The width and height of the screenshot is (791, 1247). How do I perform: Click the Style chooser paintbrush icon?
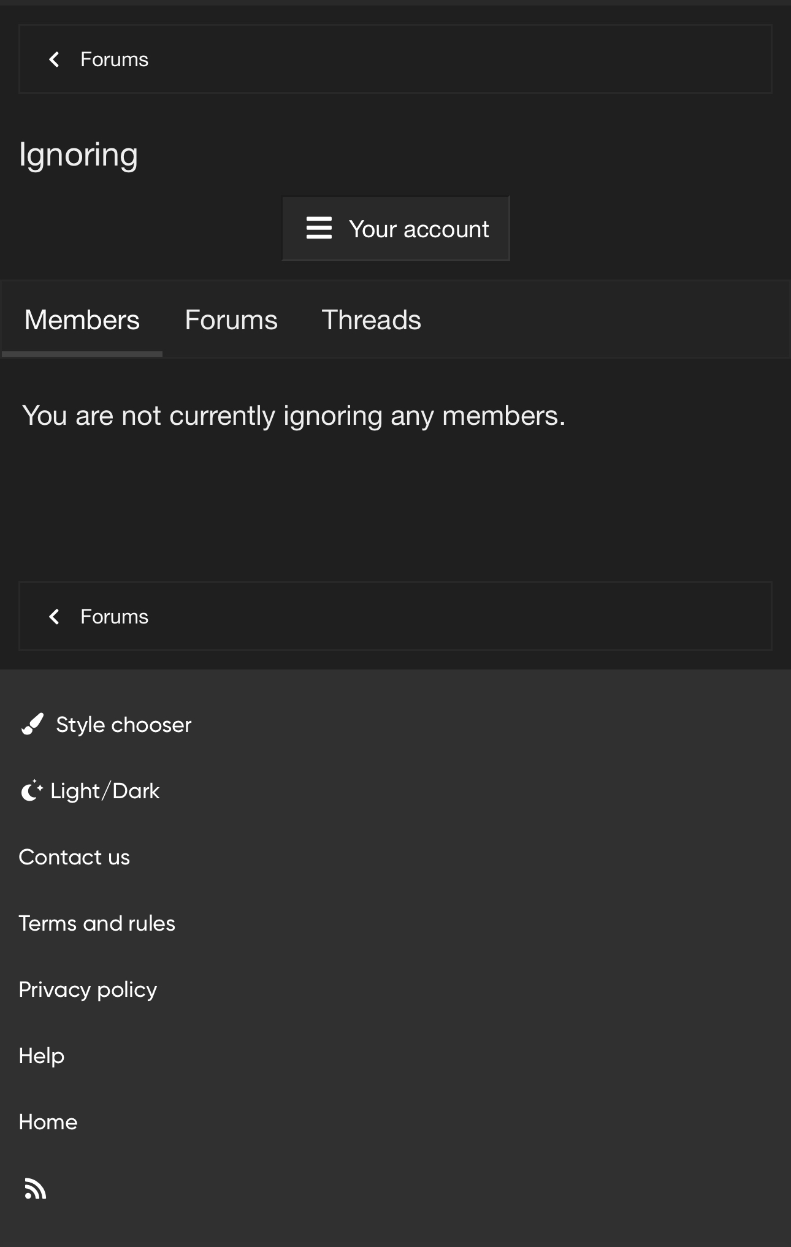tap(32, 724)
